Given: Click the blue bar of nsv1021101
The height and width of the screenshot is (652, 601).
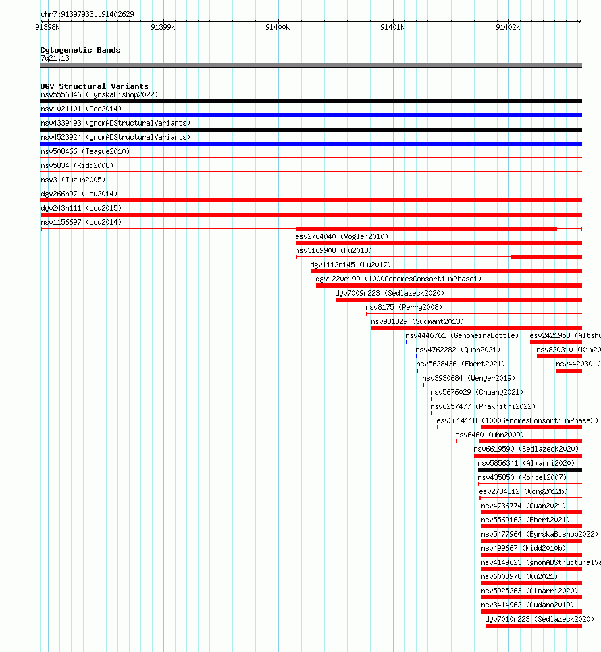Looking at the screenshot, I should pos(311,115).
